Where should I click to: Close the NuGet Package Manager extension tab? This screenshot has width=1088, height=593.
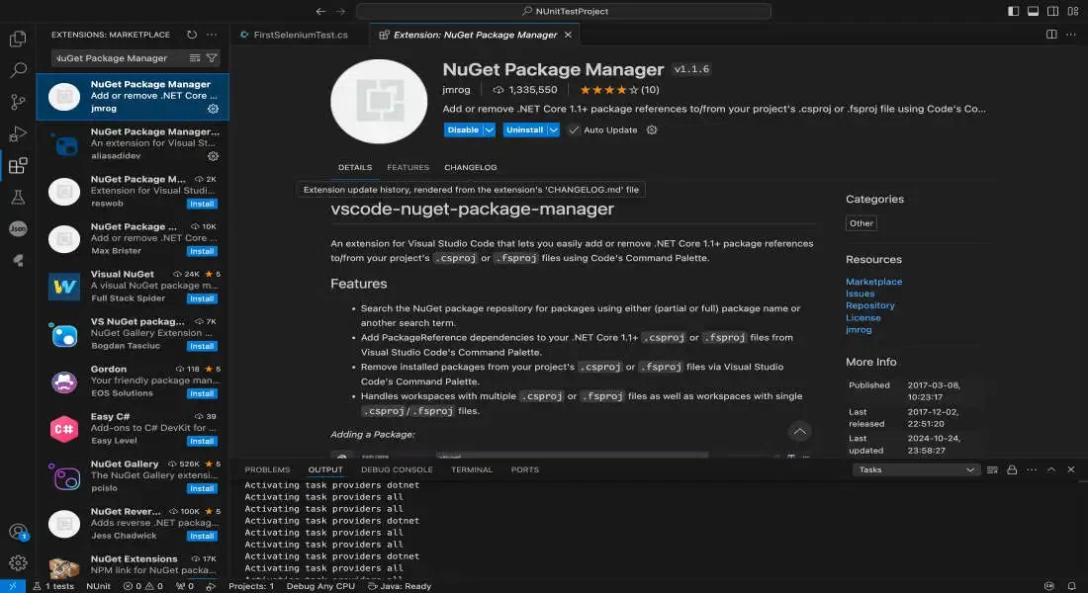(568, 35)
